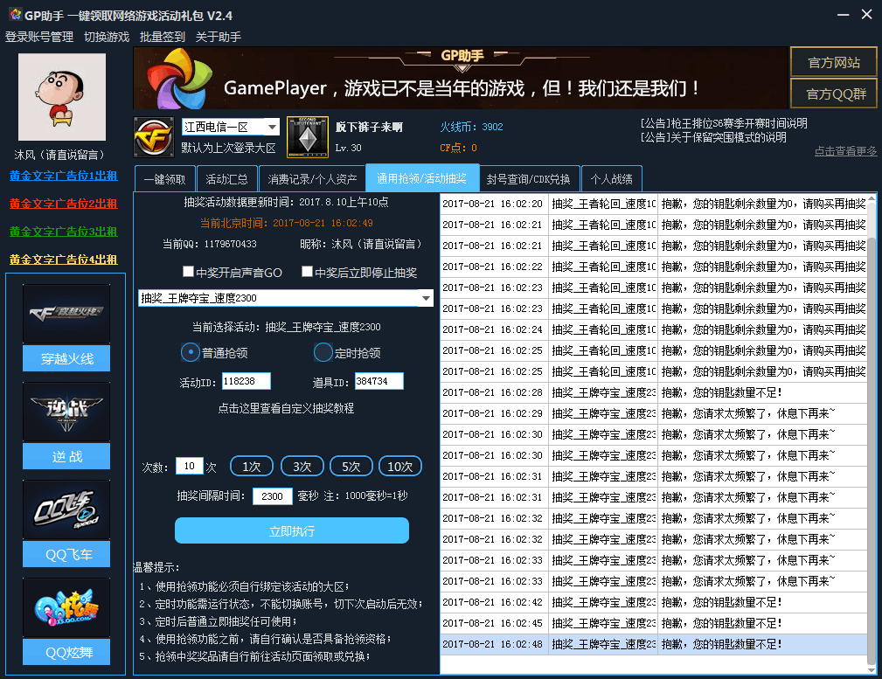Select the log row at 16:02:20
This screenshot has height=679, width=882.
click(x=654, y=204)
